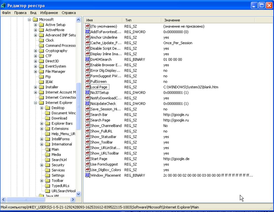Click the string icon beside Use FormSuggest
The width and height of the screenshot is (274, 212).
tap(87, 164)
